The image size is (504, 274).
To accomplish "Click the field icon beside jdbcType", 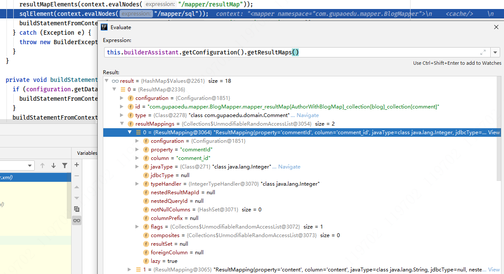I will tap(146, 175).
